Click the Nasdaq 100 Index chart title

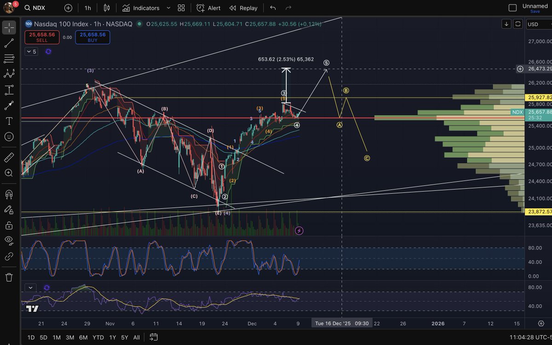tap(83, 23)
